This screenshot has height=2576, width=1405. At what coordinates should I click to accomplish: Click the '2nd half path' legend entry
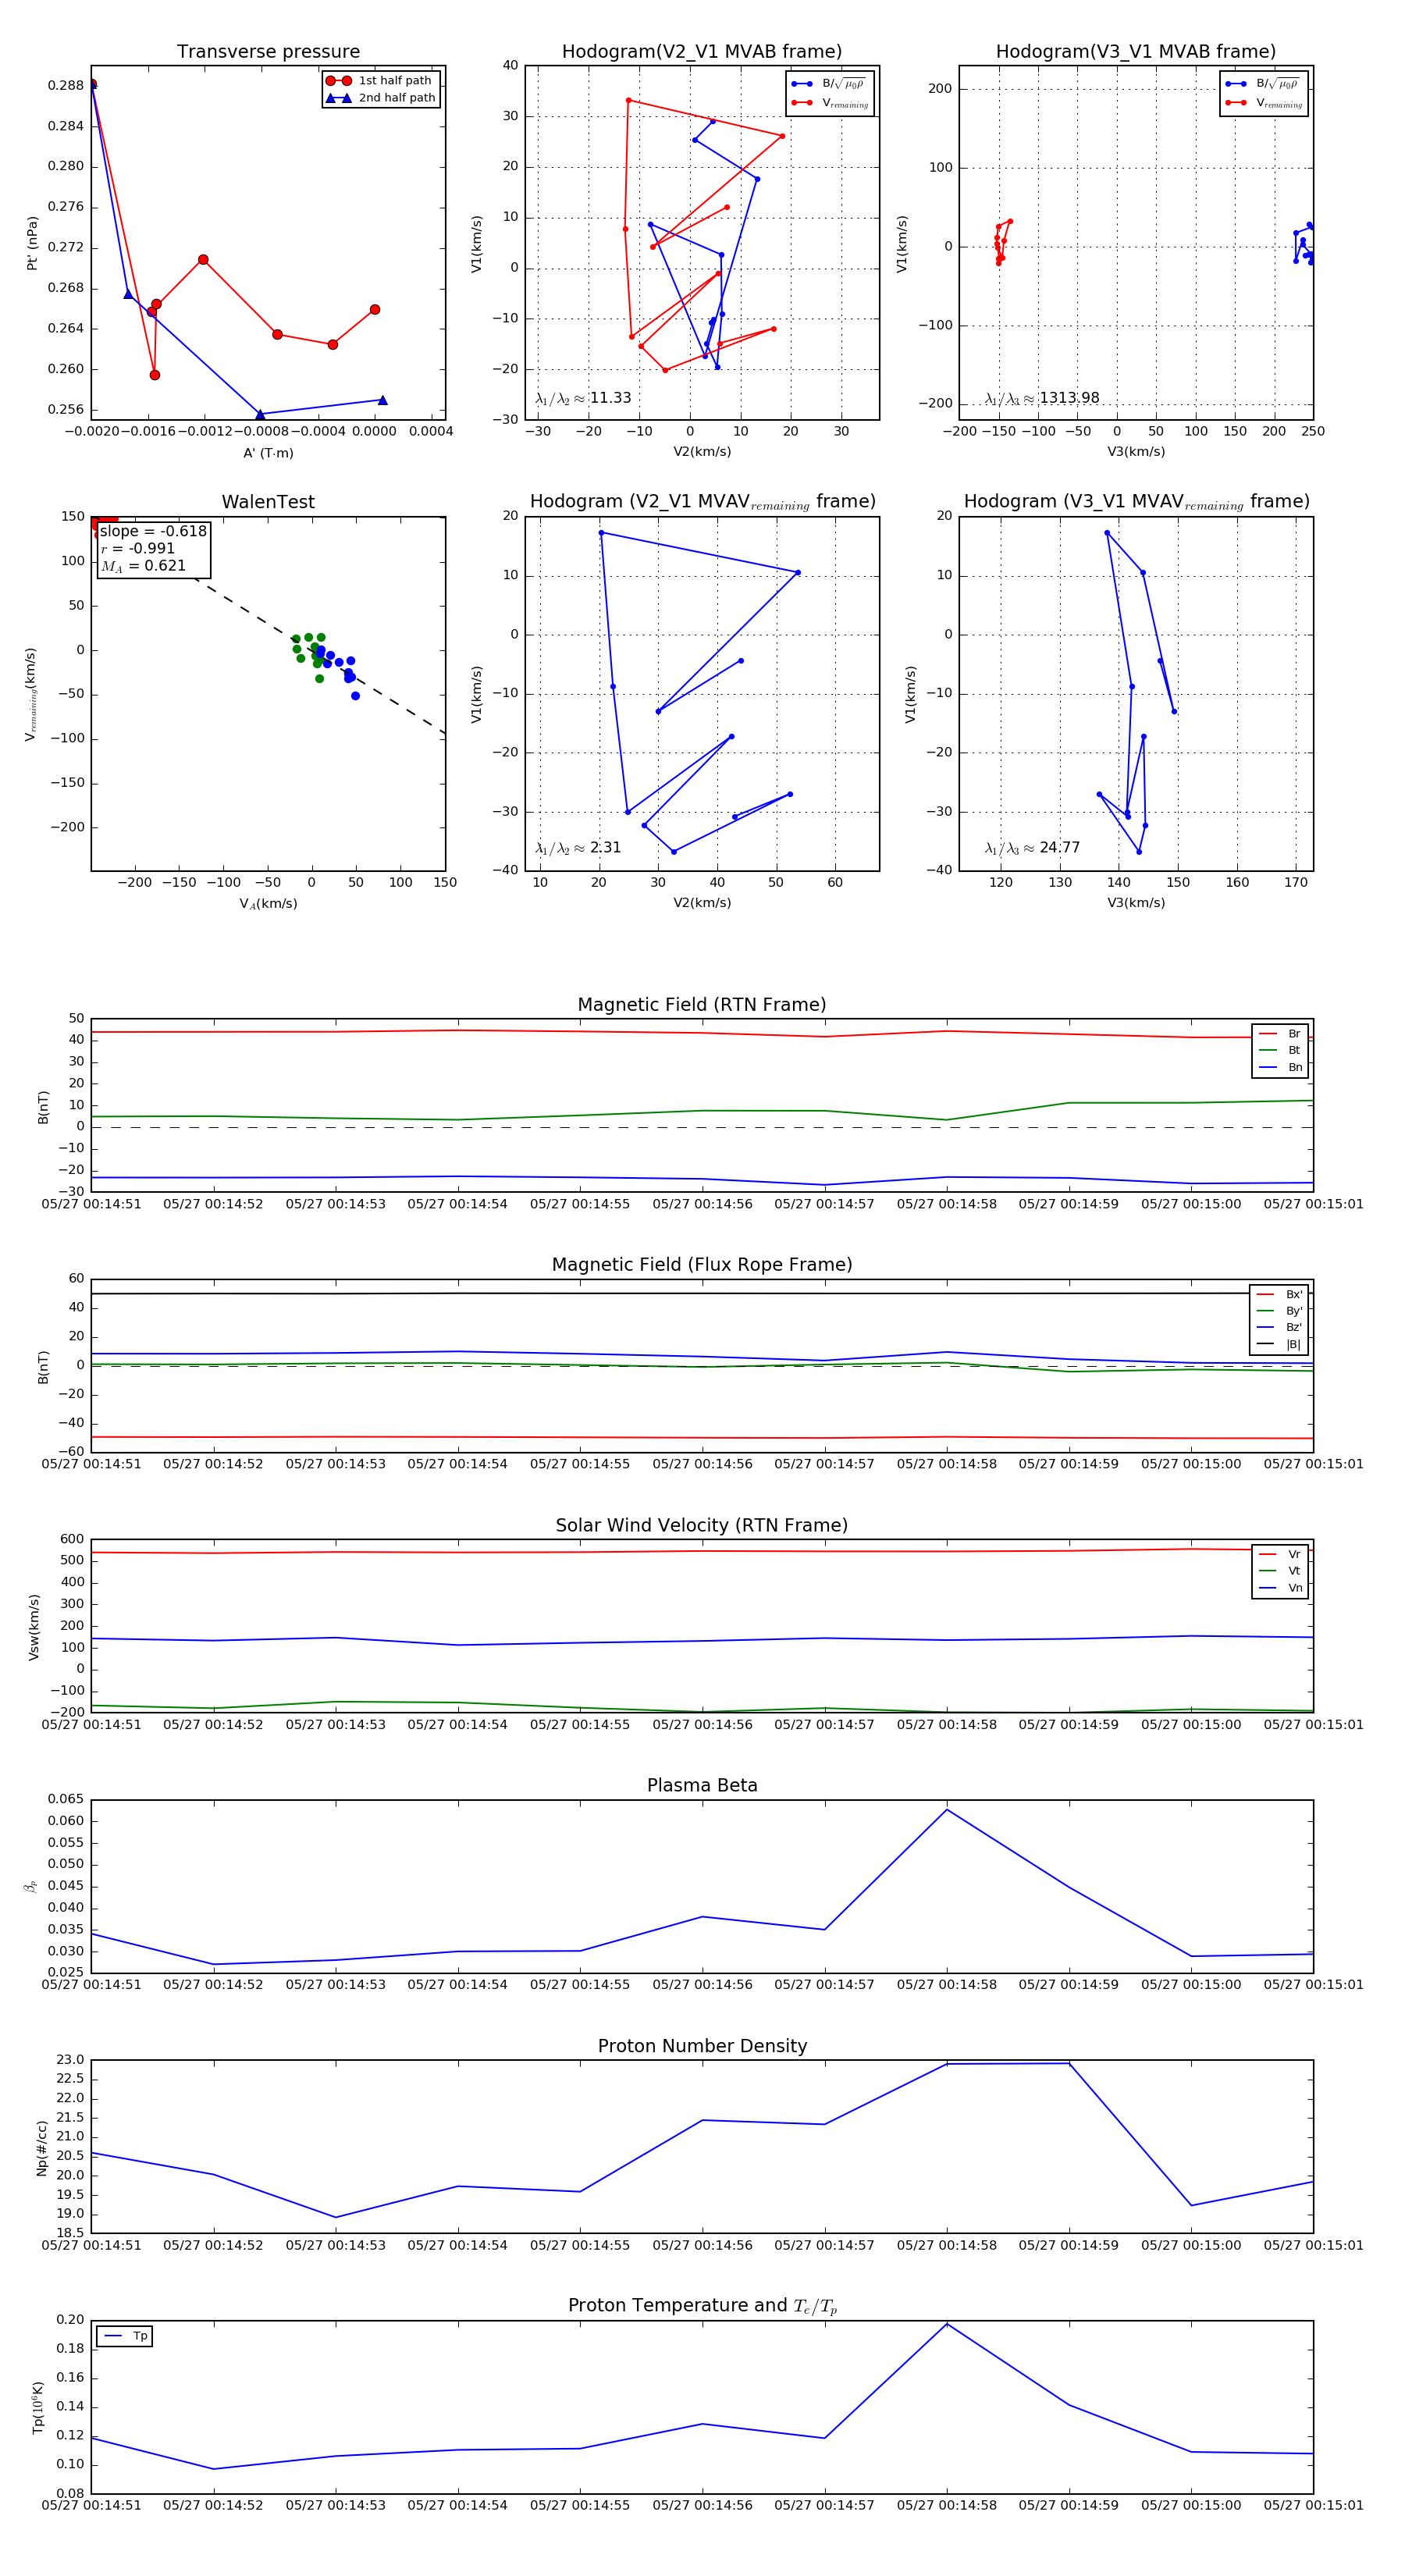(x=381, y=98)
